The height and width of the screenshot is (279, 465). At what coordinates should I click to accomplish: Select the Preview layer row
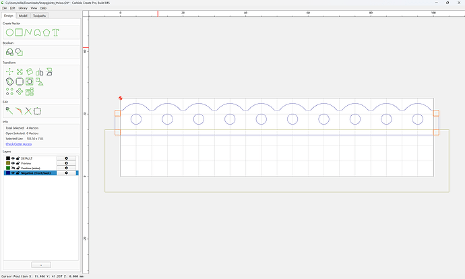click(41, 163)
